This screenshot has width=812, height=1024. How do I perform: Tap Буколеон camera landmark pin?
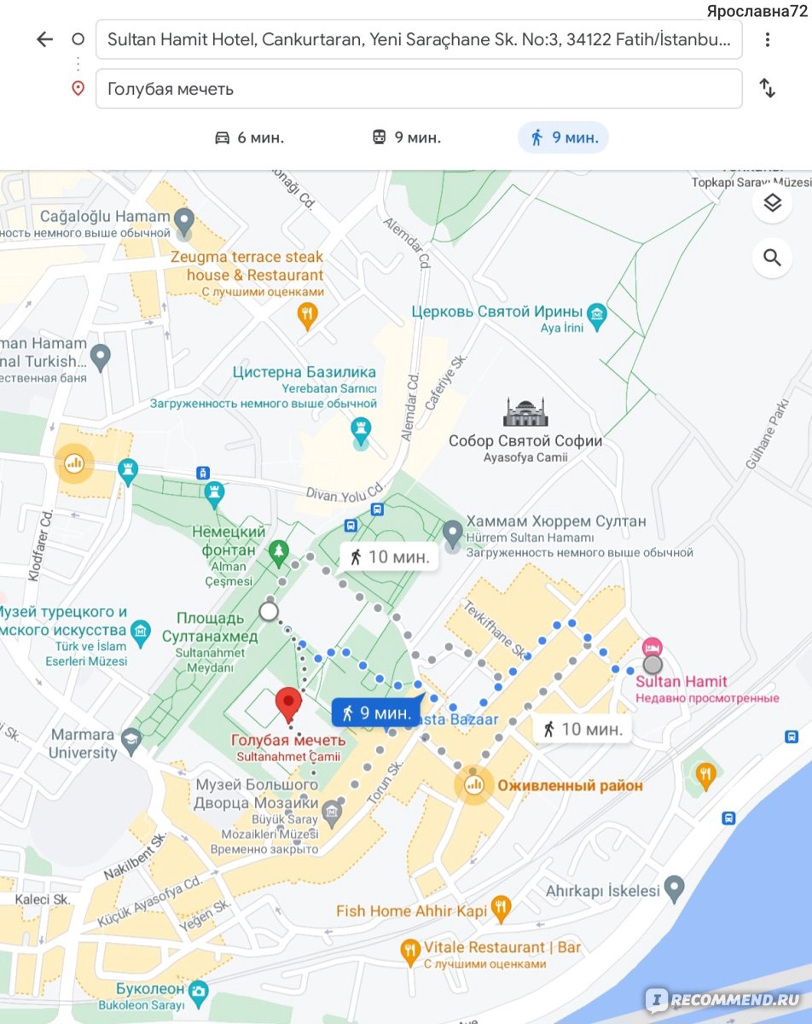199,992
